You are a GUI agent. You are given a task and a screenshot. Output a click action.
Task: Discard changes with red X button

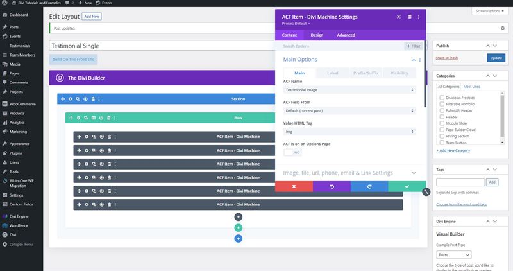[x=294, y=186]
